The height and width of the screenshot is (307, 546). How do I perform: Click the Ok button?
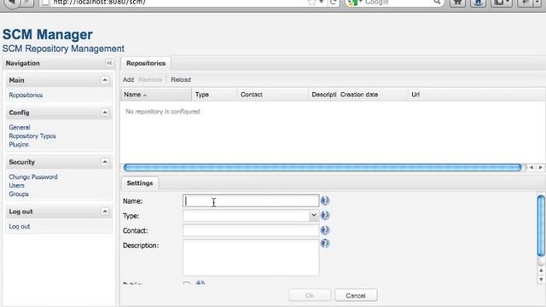tap(310, 296)
